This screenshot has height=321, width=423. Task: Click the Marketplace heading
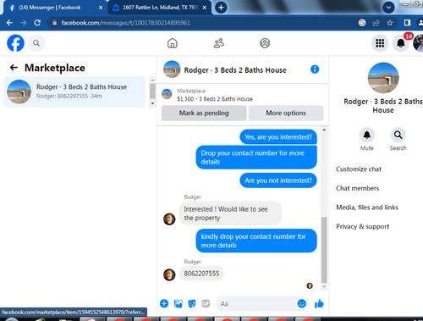pyautogui.click(x=55, y=68)
